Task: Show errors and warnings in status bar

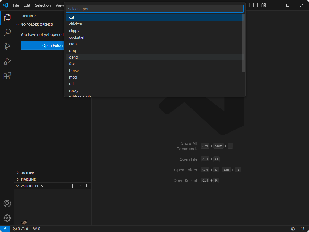Action: (x=21, y=229)
